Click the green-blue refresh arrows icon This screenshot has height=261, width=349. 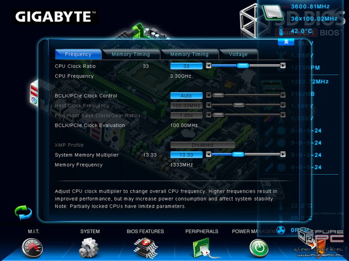23,213
